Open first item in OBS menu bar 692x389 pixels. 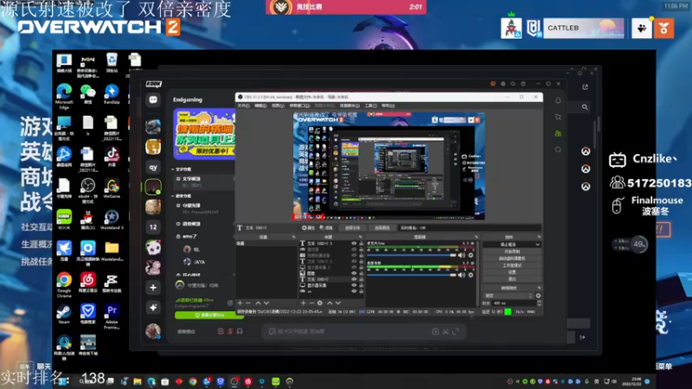[243, 105]
